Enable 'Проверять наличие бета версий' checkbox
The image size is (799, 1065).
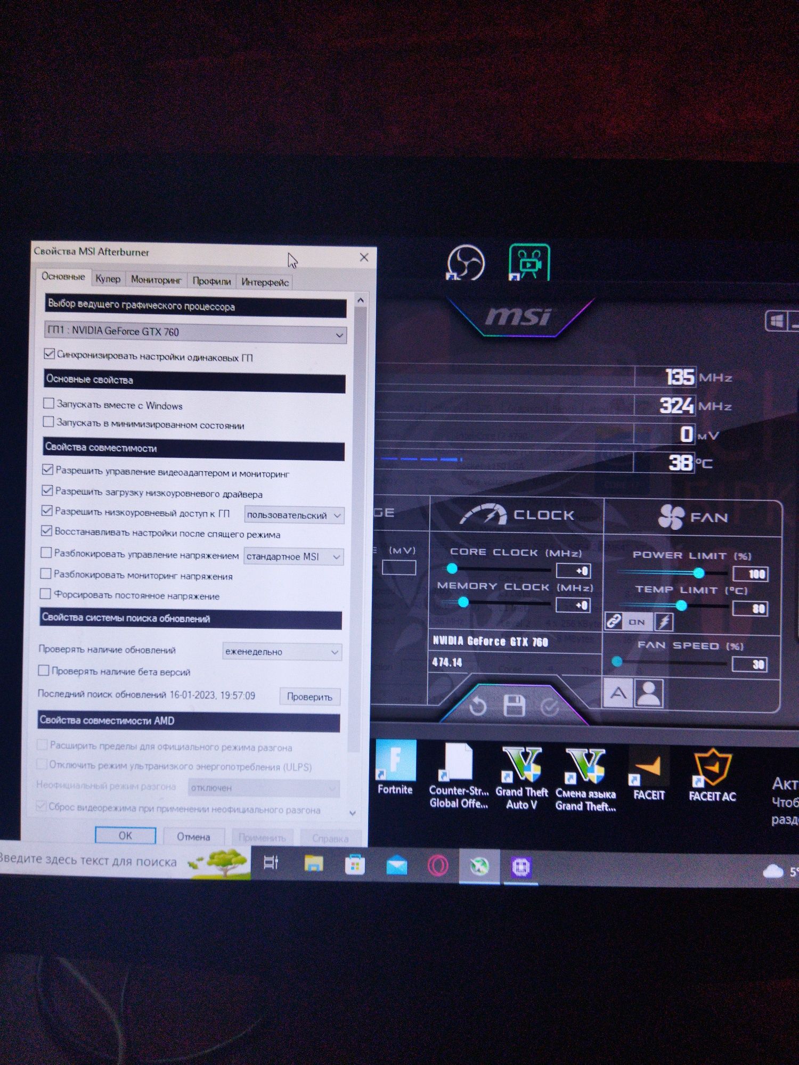[44, 670]
